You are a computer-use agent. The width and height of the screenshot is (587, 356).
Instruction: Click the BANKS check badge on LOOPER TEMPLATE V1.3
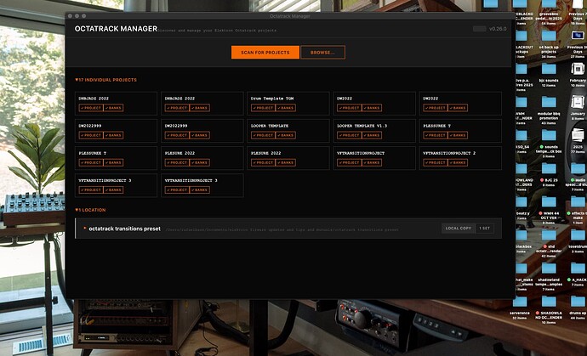[x=372, y=135]
